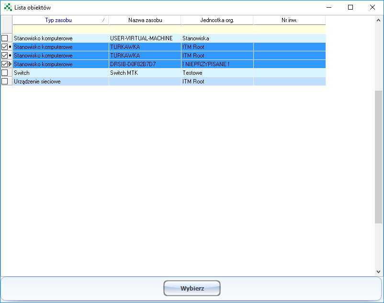
Task: Sort by Typ zasobu column header
Action: point(60,20)
